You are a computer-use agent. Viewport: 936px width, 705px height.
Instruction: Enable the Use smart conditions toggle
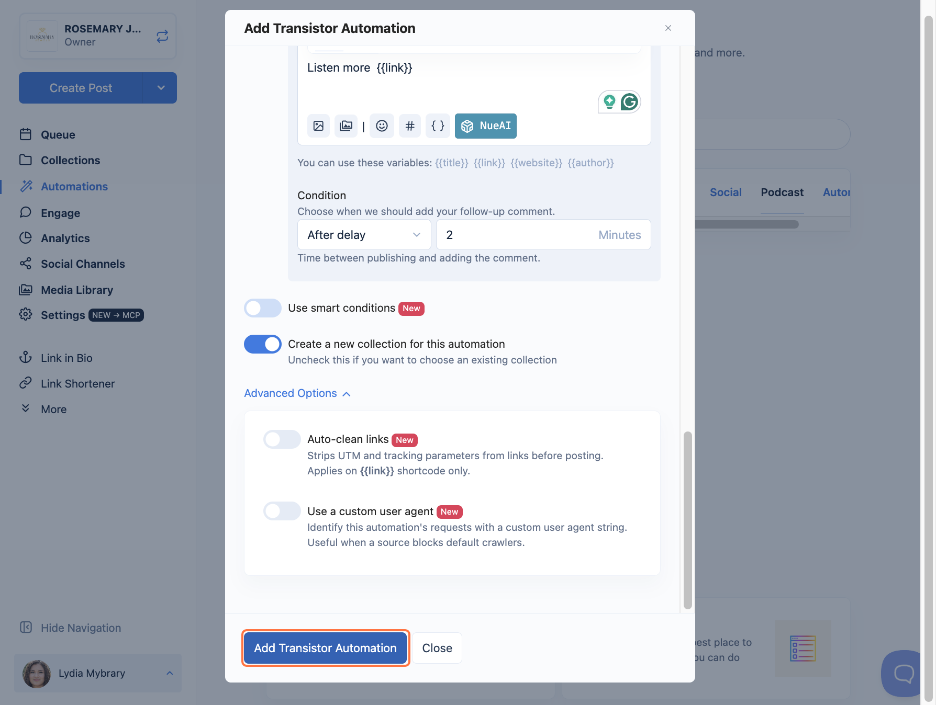263,308
